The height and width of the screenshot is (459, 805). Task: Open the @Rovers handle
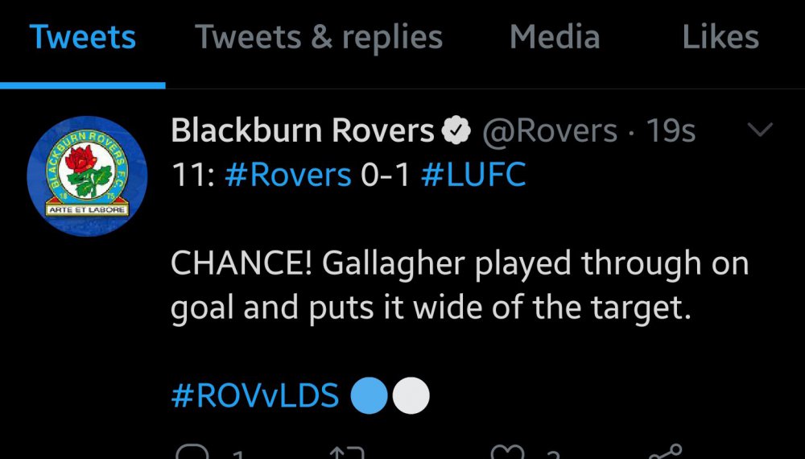click(549, 130)
